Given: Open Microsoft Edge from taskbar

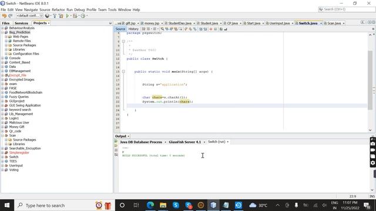Looking at the screenshot, I should pos(150,205).
